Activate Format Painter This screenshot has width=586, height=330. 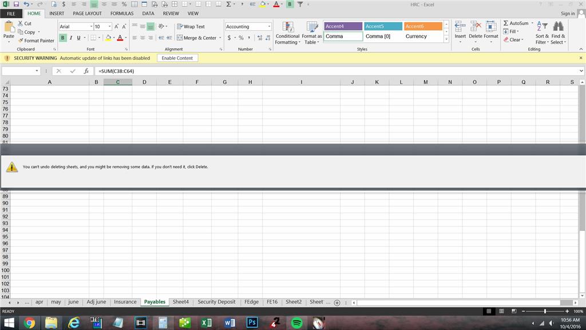(x=36, y=41)
